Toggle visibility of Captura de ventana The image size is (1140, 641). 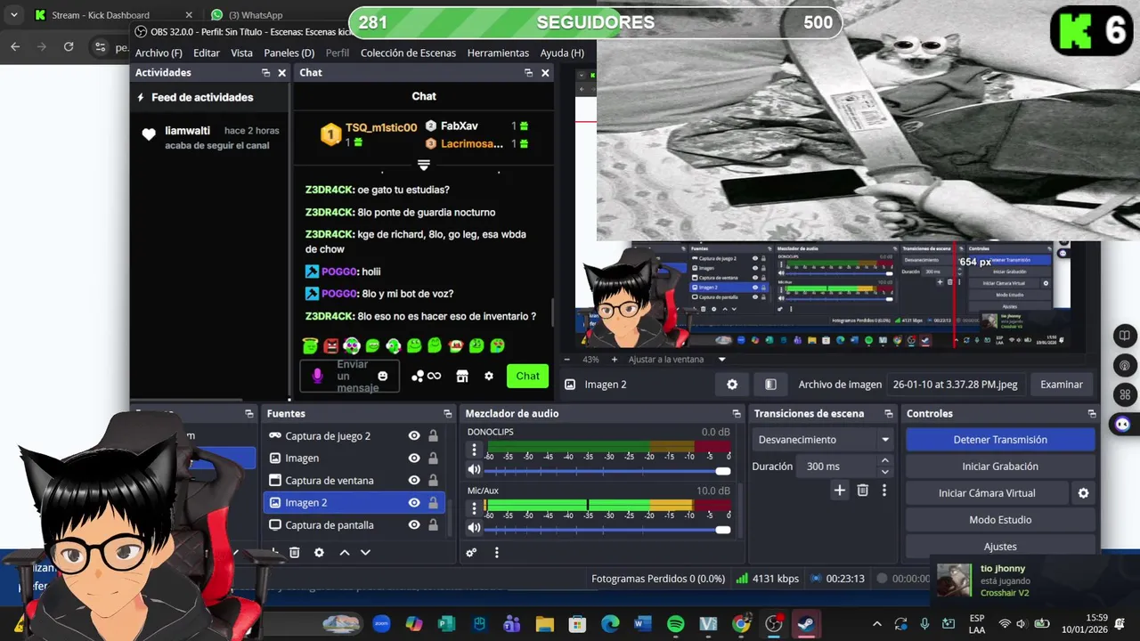tap(414, 481)
